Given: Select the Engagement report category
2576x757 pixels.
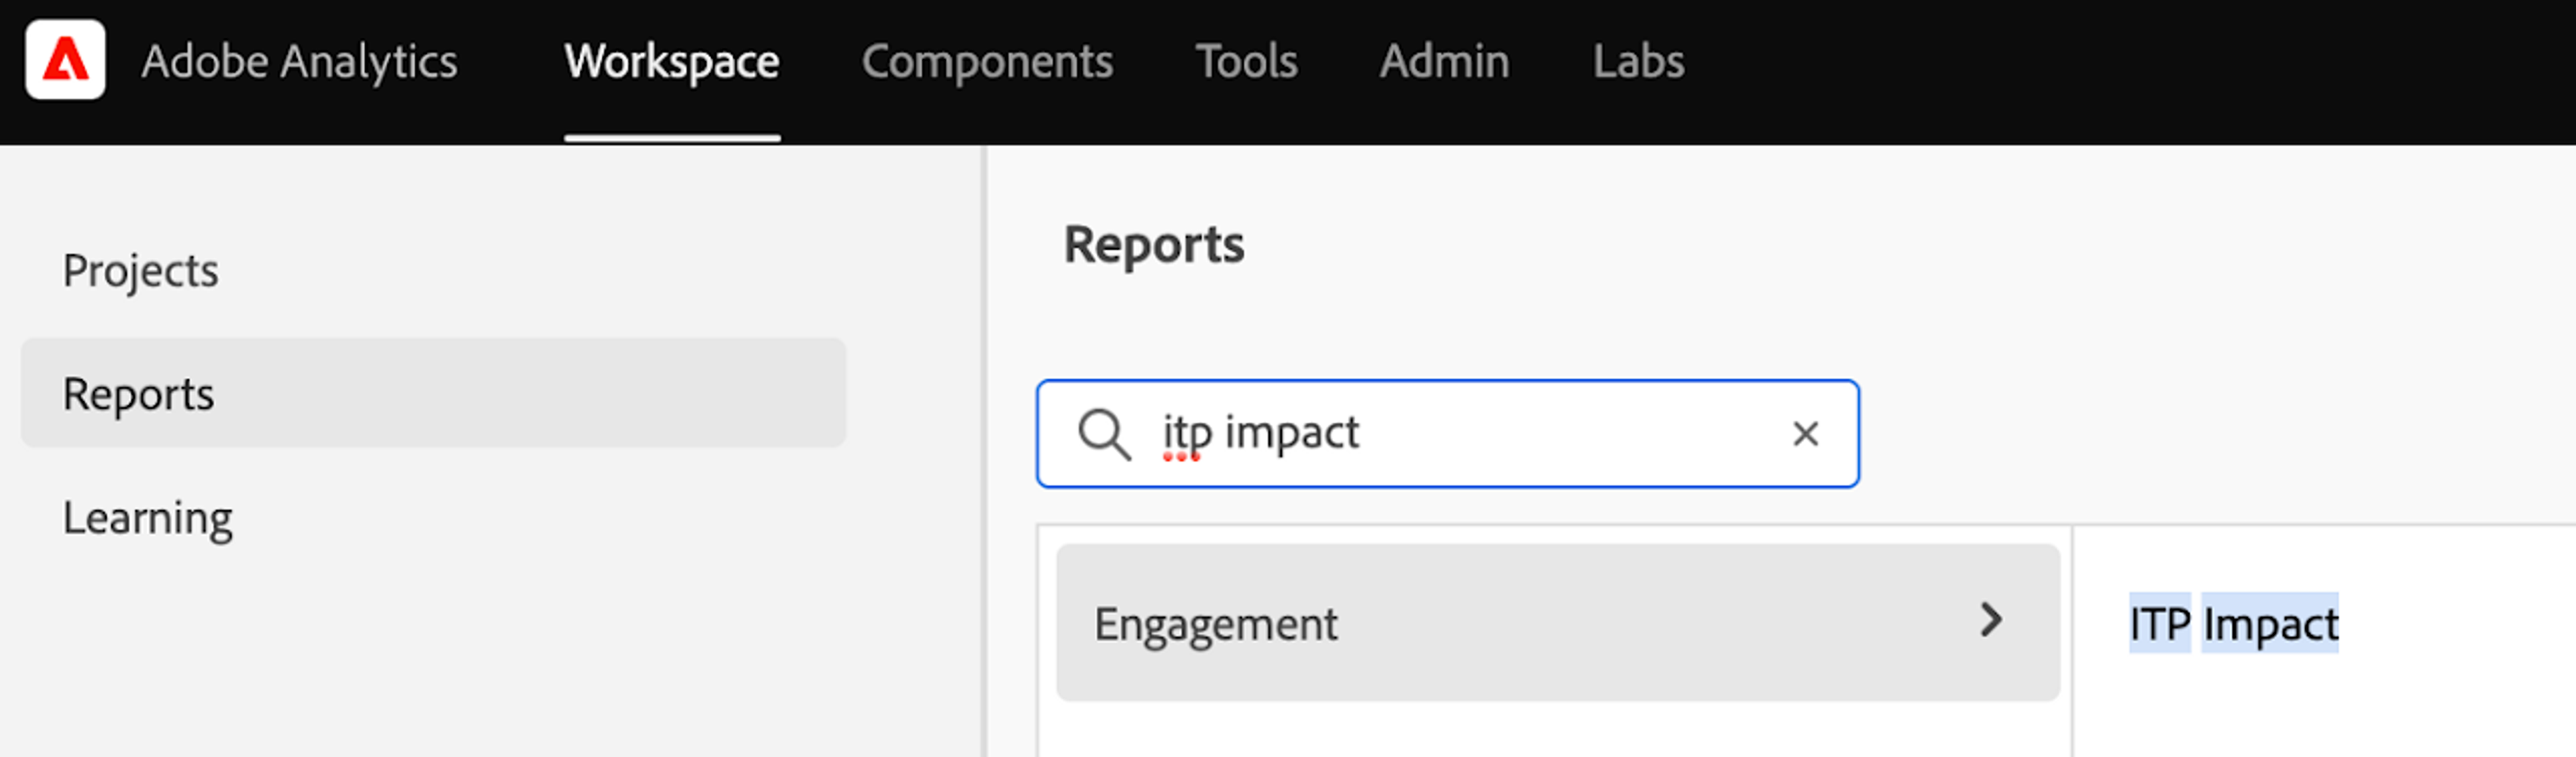Looking at the screenshot, I should 1216,623.
